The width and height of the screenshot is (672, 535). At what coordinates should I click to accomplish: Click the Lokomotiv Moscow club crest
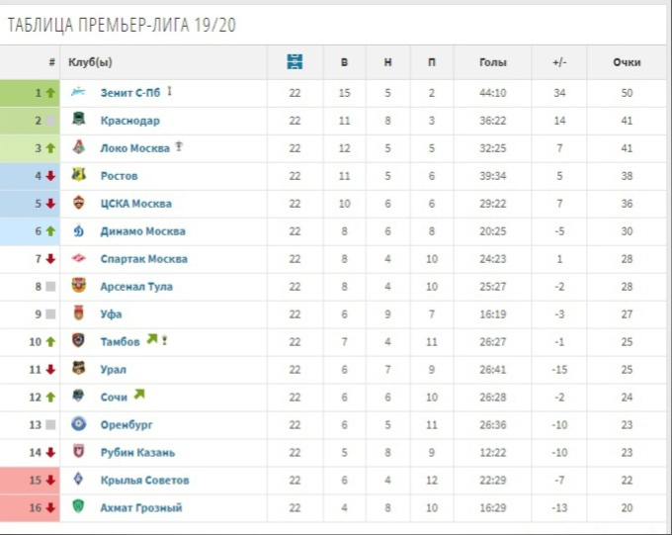coord(78,146)
